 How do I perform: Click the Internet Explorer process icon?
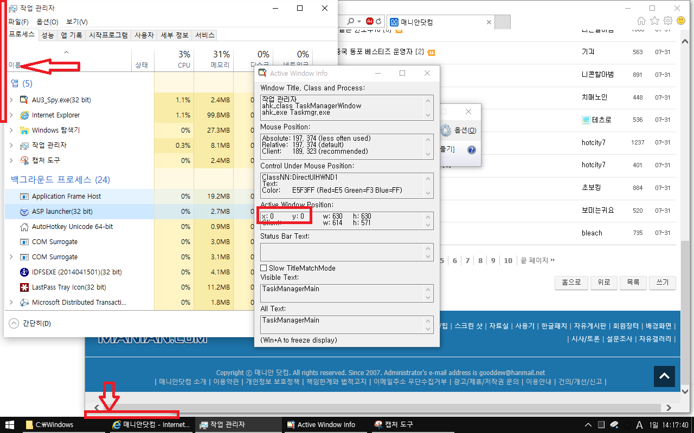click(24, 115)
